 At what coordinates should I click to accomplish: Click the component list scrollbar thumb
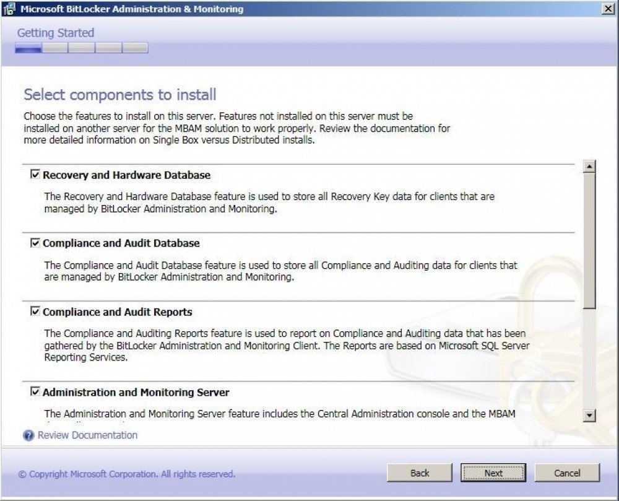[x=589, y=241]
